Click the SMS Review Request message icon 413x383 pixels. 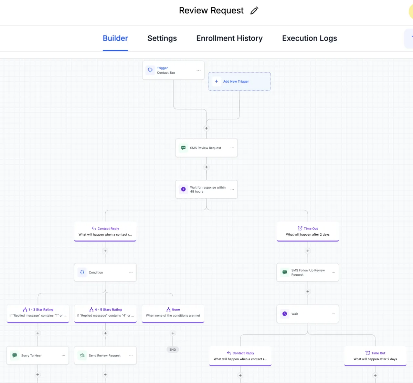click(x=183, y=148)
